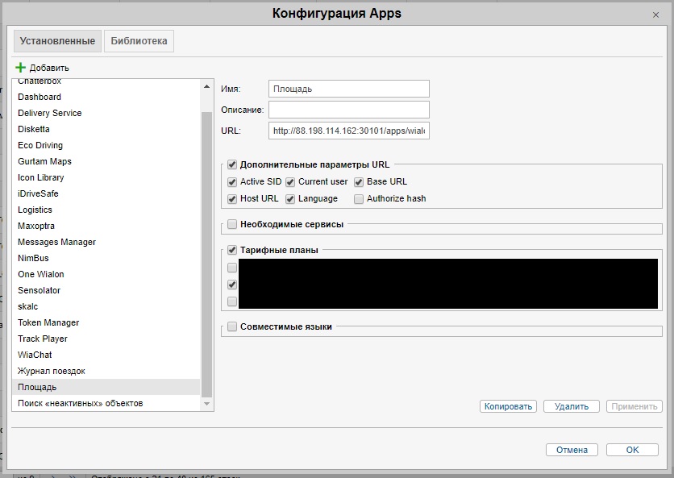Switch to the Библиотека tab
Screen dimensions: 674x478
click(139, 41)
